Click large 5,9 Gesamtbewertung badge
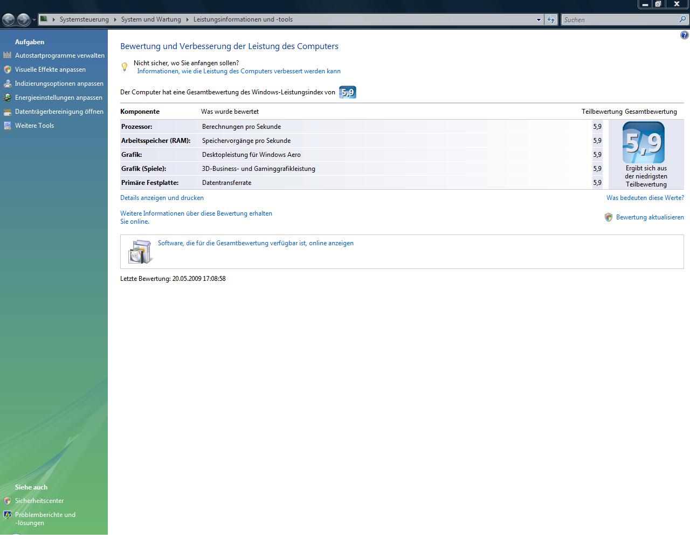 point(644,143)
